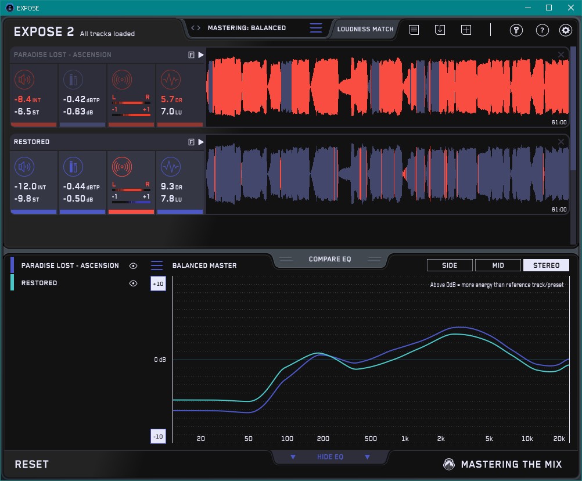Click the -8.4 INT loudness value

(x=27, y=99)
